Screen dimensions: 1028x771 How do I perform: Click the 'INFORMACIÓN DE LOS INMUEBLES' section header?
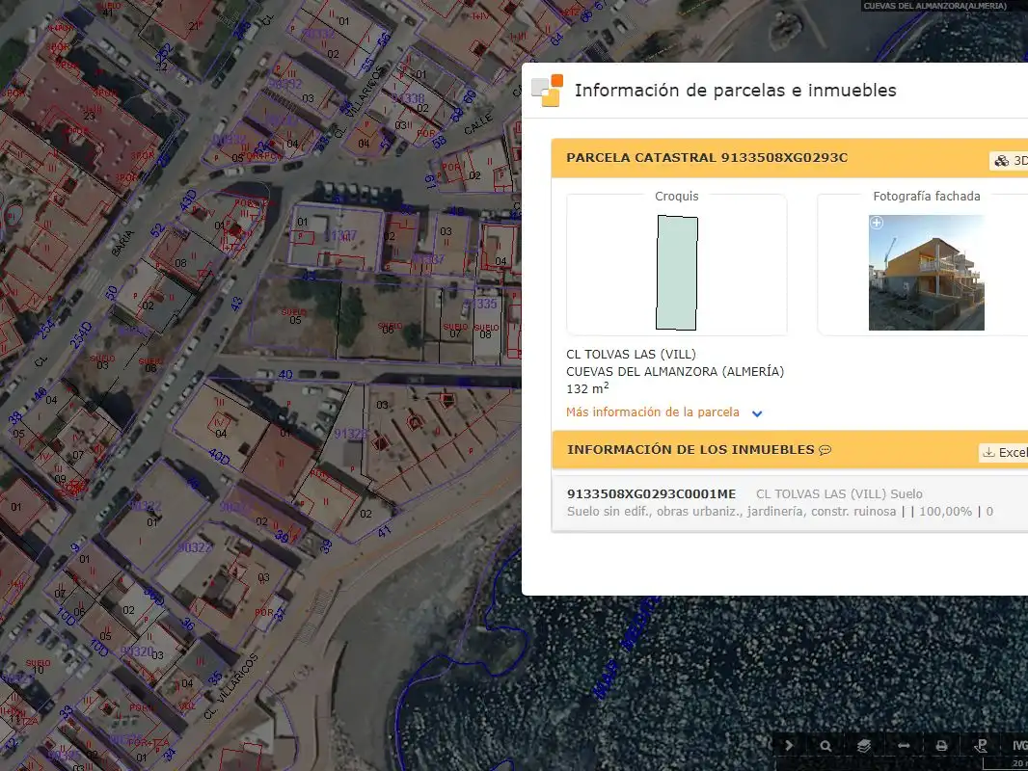click(x=690, y=450)
